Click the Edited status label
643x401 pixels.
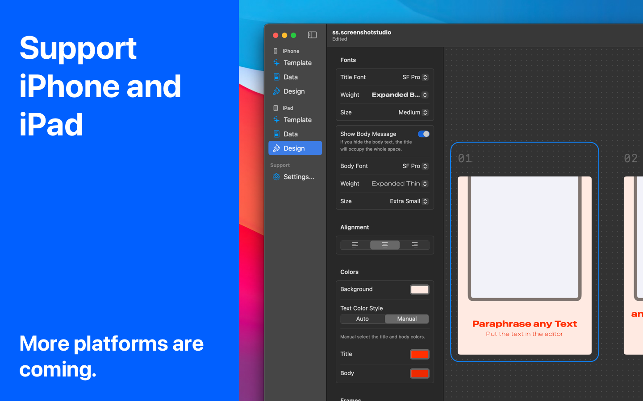pos(339,39)
